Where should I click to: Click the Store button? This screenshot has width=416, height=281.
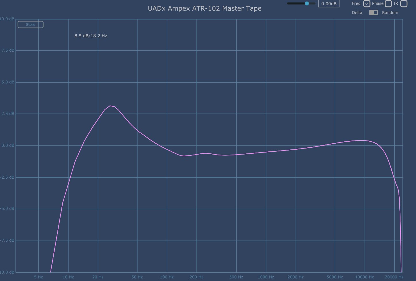(x=30, y=25)
